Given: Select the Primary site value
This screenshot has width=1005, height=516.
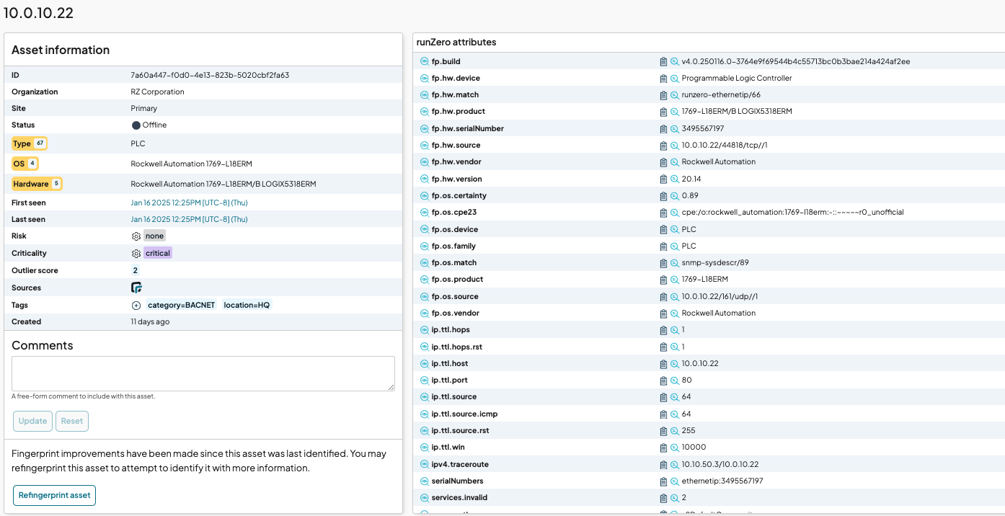Looking at the screenshot, I should (144, 108).
